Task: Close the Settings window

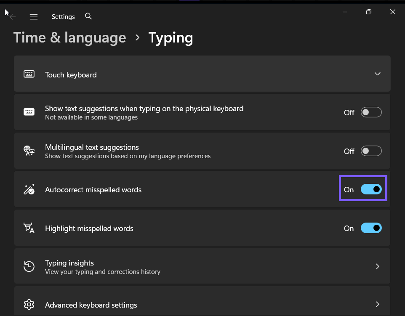Action: pos(393,12)
